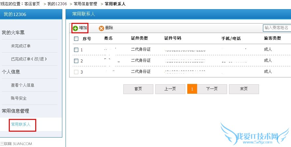291x147 pixels.
Task: Click the 删除 delete contact label
Action: pyautogui.click(x=109, y=28)
